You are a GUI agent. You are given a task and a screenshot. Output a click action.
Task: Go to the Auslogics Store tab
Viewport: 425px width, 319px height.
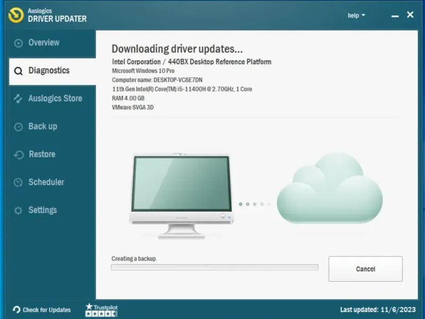52,99
